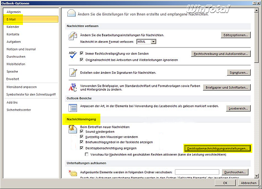The image size is (262, 189).
Task: Click the reading pane layout icon
Action: (73, 108)
